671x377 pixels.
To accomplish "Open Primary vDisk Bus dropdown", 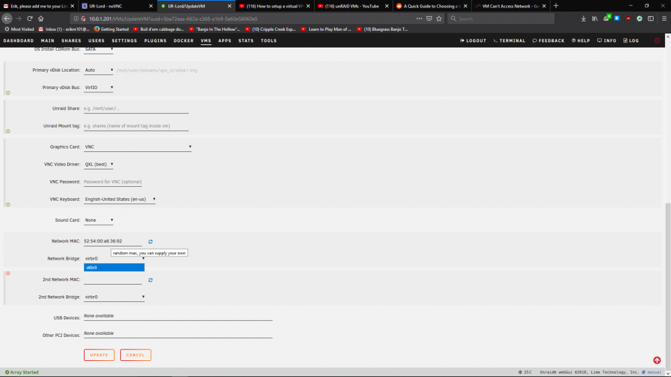I will tap(99, 88).
